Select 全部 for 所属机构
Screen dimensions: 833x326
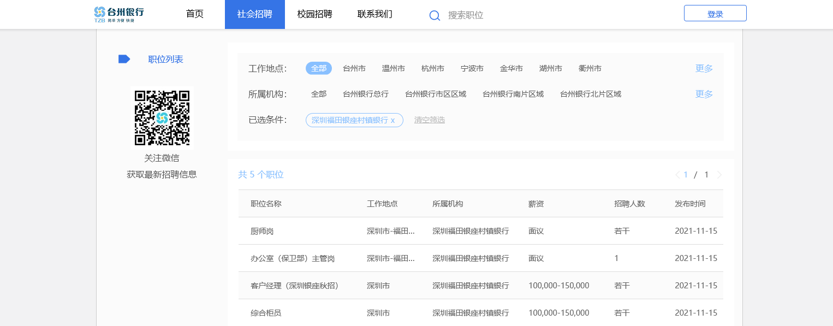pos(319,94)
